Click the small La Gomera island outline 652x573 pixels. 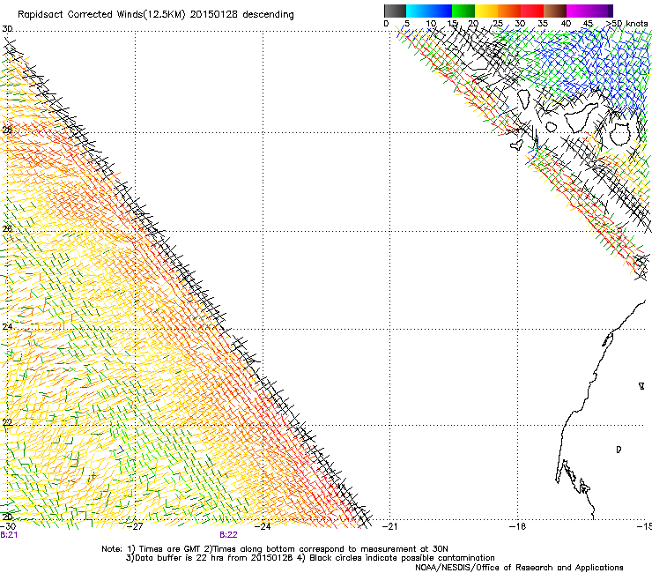coord(552,127)
